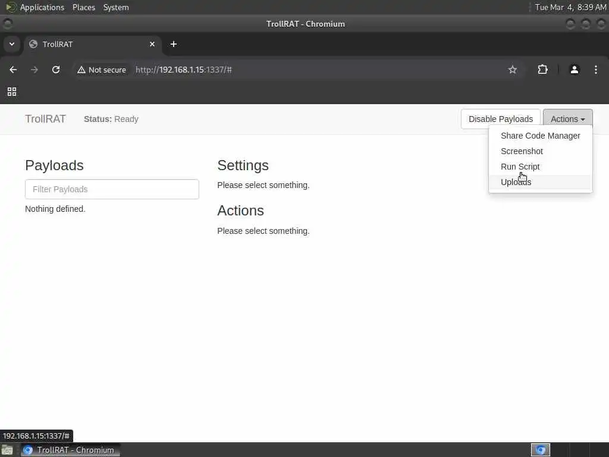Click the Payloads heading
609x457 pixels.
click(54, 165)
